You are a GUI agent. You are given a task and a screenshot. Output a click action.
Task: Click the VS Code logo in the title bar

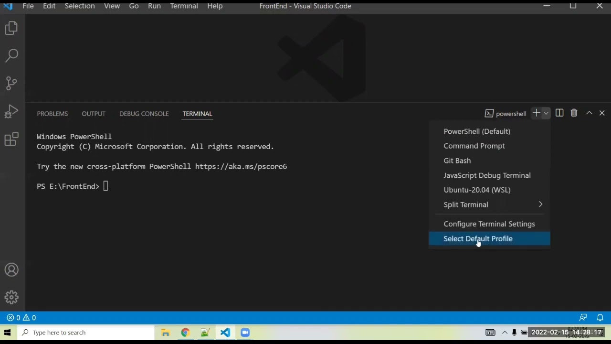tap(8, 6)
